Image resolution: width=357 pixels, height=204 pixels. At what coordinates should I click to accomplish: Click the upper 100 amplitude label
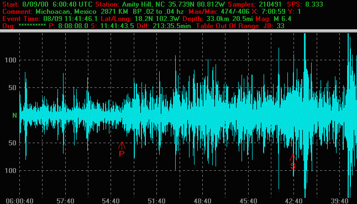[x=11, y=60]
